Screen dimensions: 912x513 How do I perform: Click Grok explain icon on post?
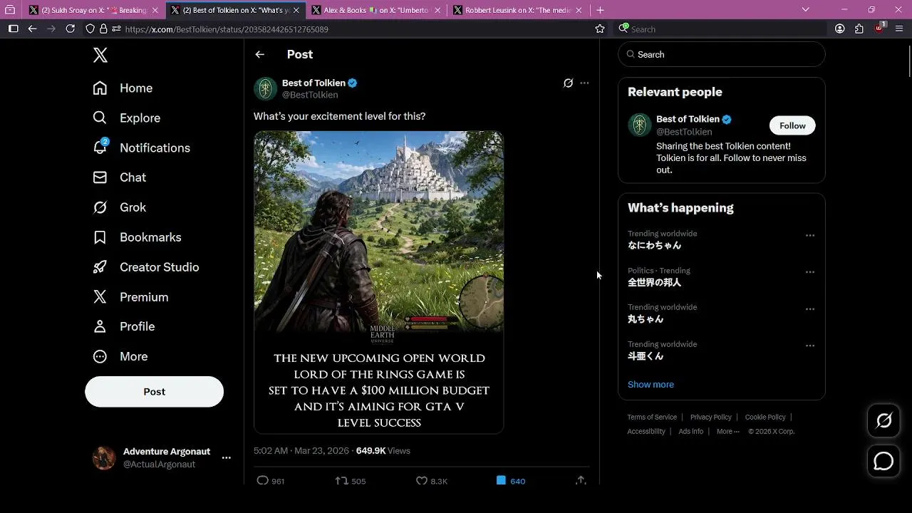[568, 83]
